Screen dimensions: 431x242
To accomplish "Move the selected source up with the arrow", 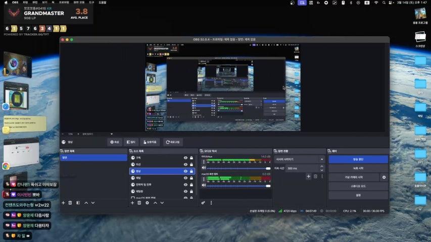I will (155, 203).
